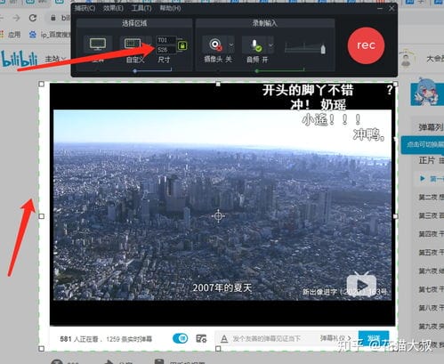The width and height of the screenshot is (444, 364).
Task: Click the browser reload icon
Action: [33, 18]
